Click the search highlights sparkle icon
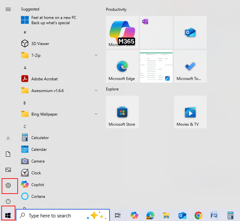This screenshot has height=221, width=240. click(96, 215)
